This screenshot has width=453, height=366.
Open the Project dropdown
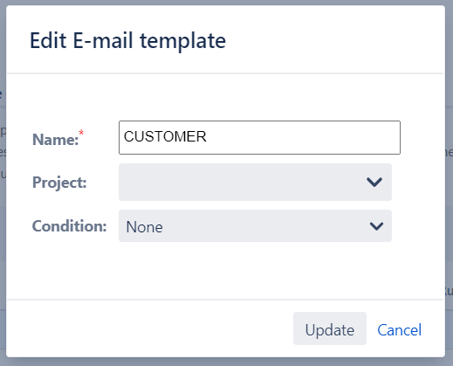click(255, 182)
